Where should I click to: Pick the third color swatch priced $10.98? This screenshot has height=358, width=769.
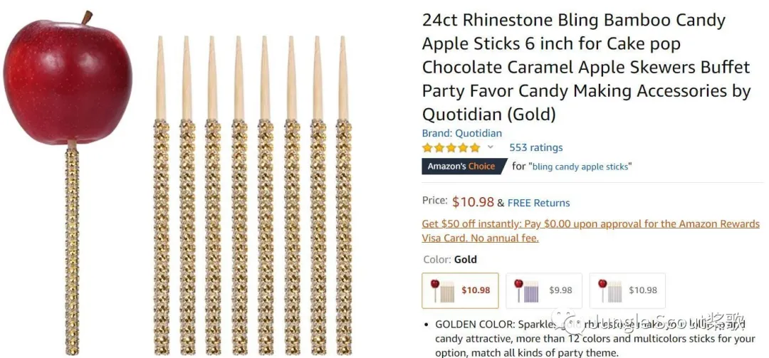[x=627, y=290]
